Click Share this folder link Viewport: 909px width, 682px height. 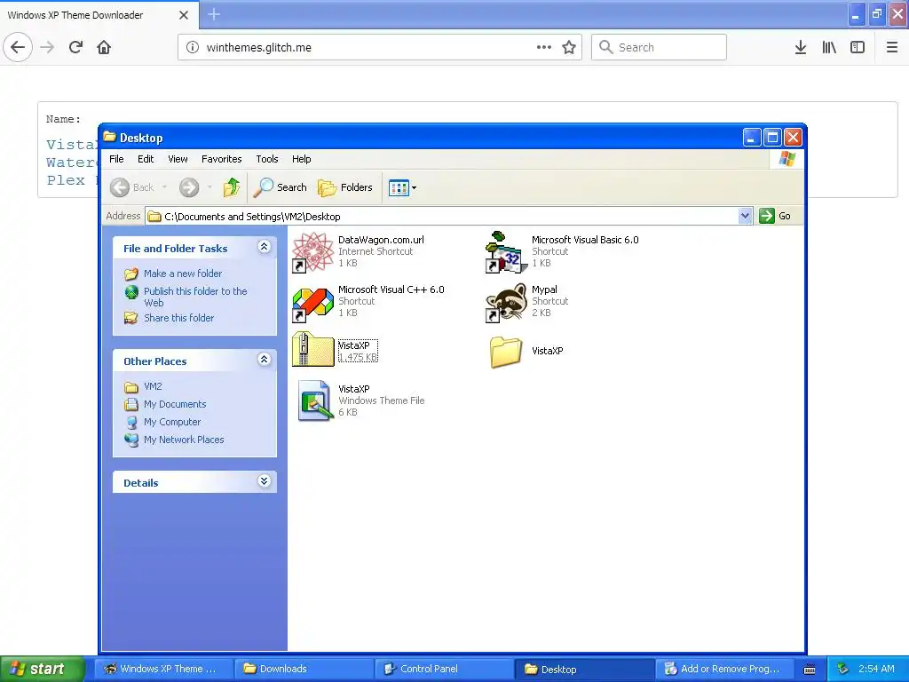coord(178,318)
